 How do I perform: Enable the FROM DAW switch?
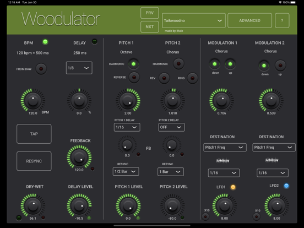tap(41, 69)
